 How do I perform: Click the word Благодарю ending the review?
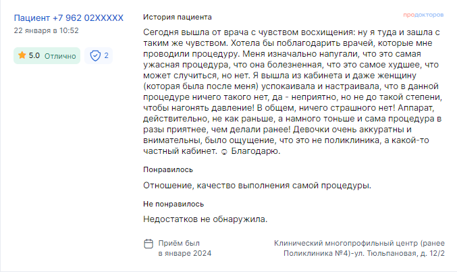click(x=256, y=151)
